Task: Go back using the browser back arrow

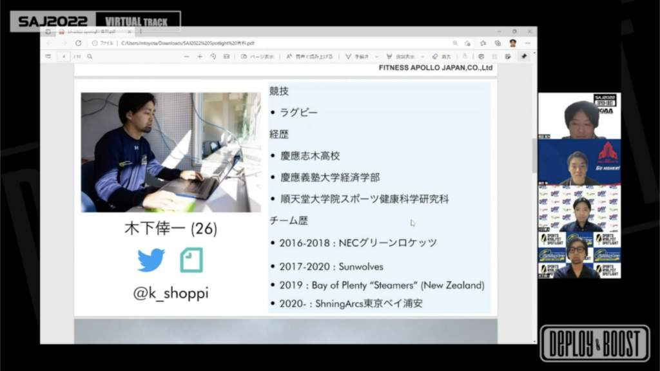Action: click(x=49, y=43)
